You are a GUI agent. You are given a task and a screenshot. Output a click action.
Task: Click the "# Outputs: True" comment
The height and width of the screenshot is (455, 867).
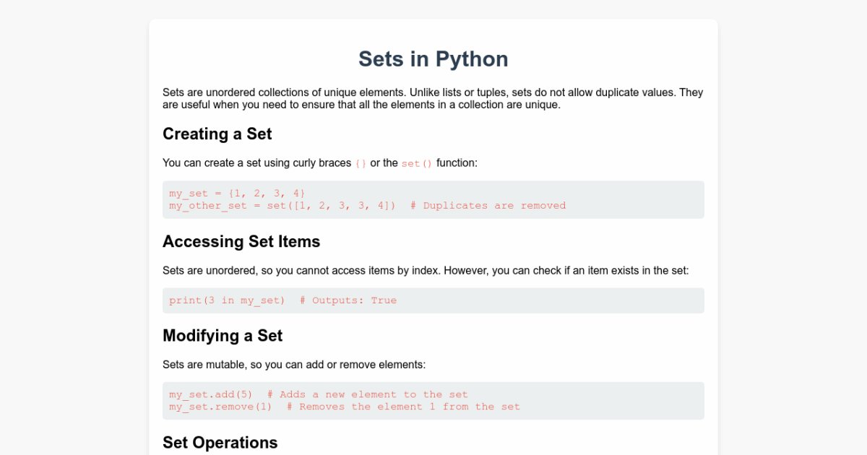tap(348, 300)
